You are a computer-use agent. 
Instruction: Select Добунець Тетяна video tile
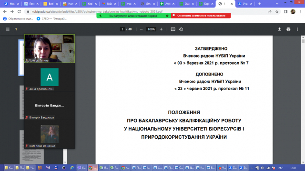(x=50, y=48)
